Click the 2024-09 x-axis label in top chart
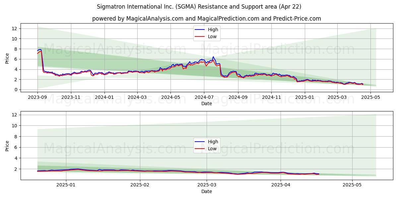This screenshot has width=398, height=199. [238, 98]
